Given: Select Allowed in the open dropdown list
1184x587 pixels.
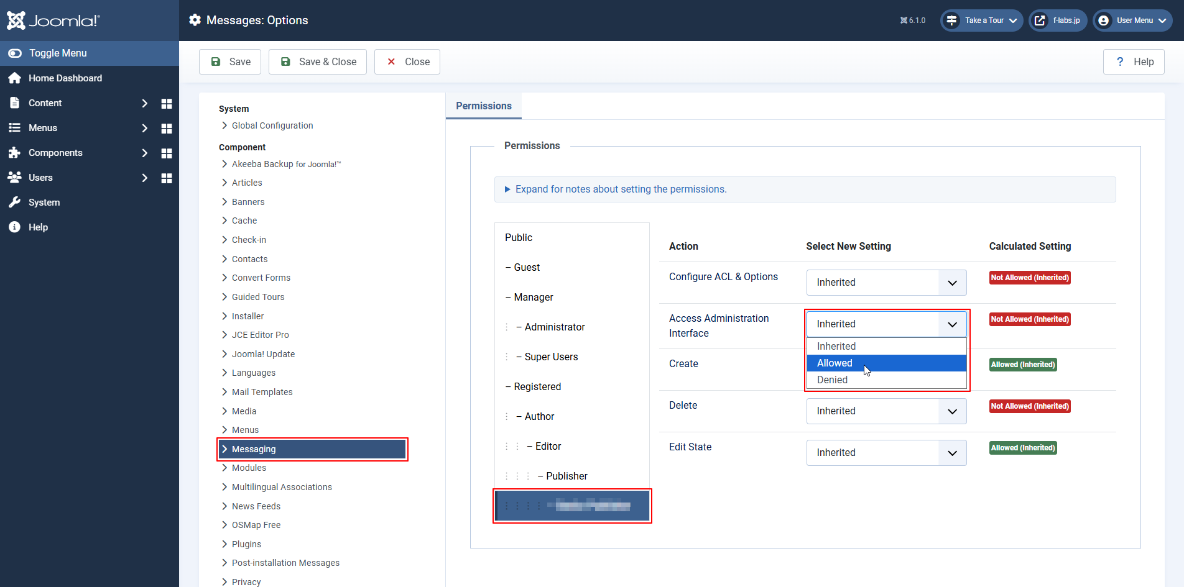Looking at the screenshot, I should (835, 363).
